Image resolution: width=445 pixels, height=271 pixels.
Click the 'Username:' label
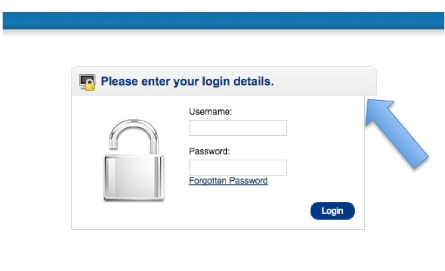click(x=211, y=112)
